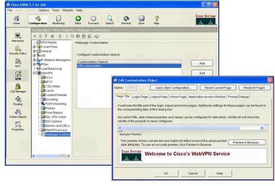Open the Monitoring view
This screenshot has width=275, height=186.
58,20
